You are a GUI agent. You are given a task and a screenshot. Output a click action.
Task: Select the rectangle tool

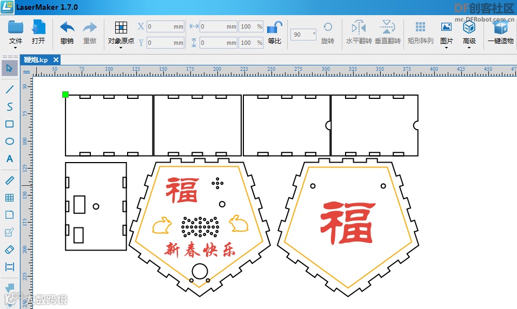coord(10,124)
